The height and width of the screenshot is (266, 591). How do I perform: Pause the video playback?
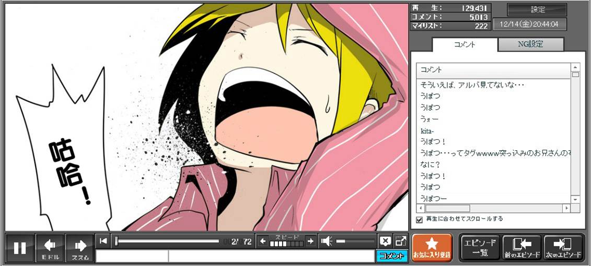(20, 248)
